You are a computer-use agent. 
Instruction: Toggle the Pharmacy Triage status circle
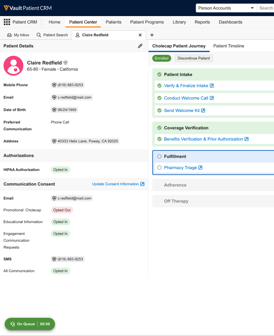click(x=159, y=168)
